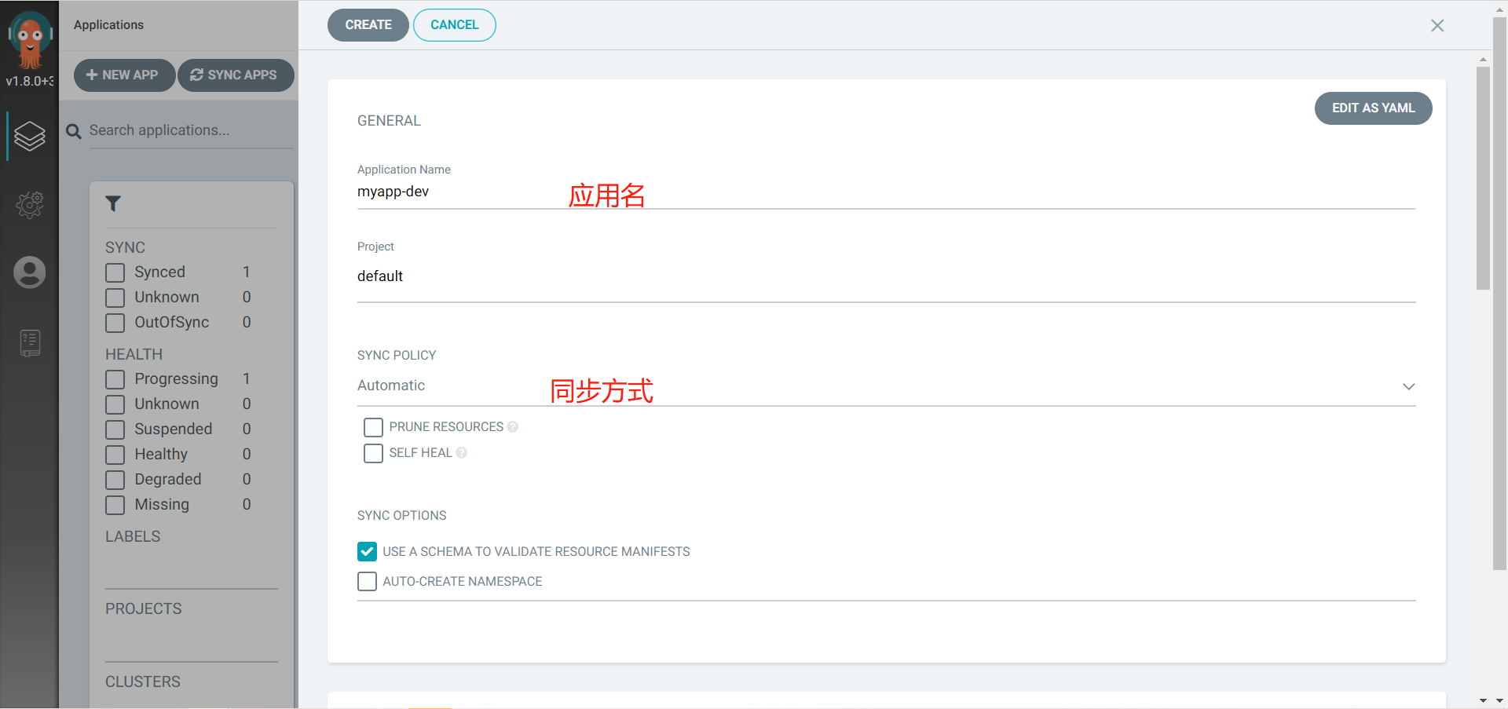Click the Argo CD octopus logo
Image resolution: width=1508 pixels, height=709 pixels.
tap(30, 39)
